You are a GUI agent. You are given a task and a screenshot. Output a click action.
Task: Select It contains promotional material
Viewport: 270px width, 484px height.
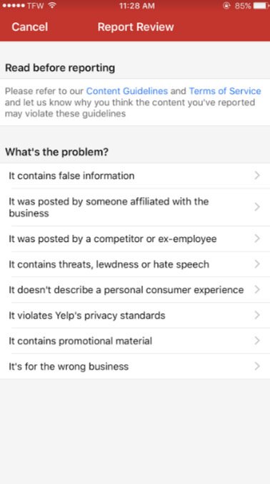135,341
